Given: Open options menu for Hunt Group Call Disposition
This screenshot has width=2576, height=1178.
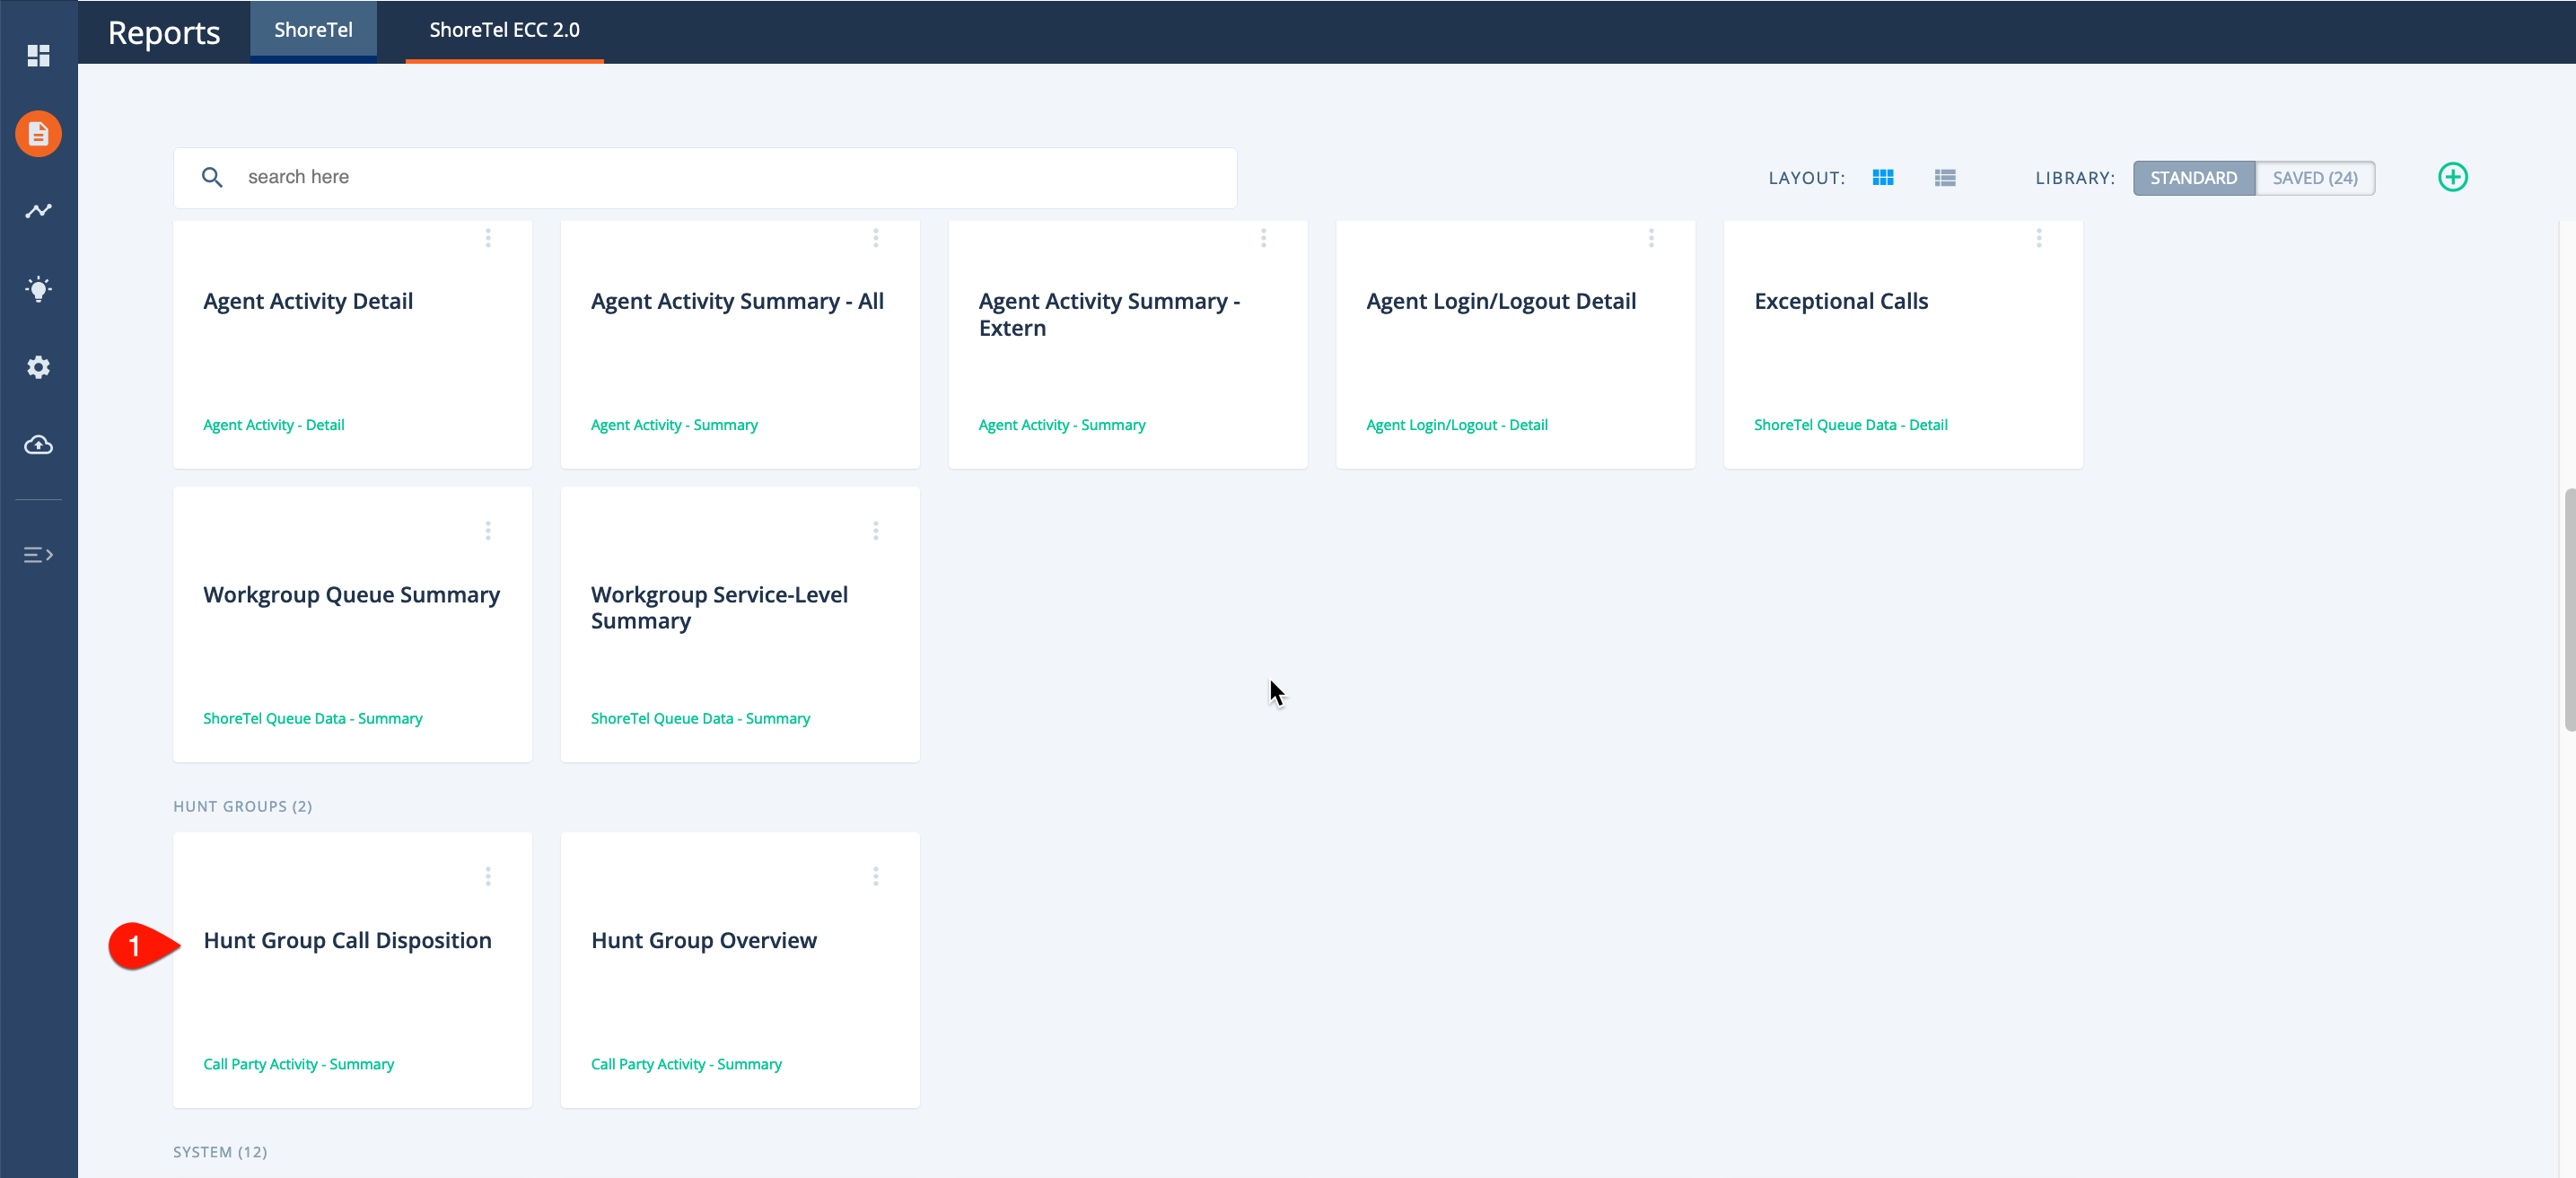Looking at the screenshot, I should tap(488, 877).
